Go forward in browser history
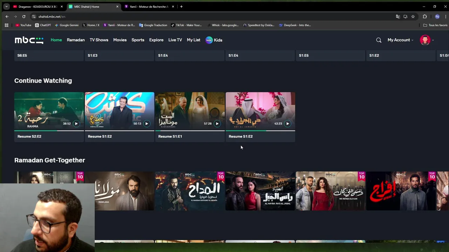Screen dimensions: 449x252 coord(15,16)
